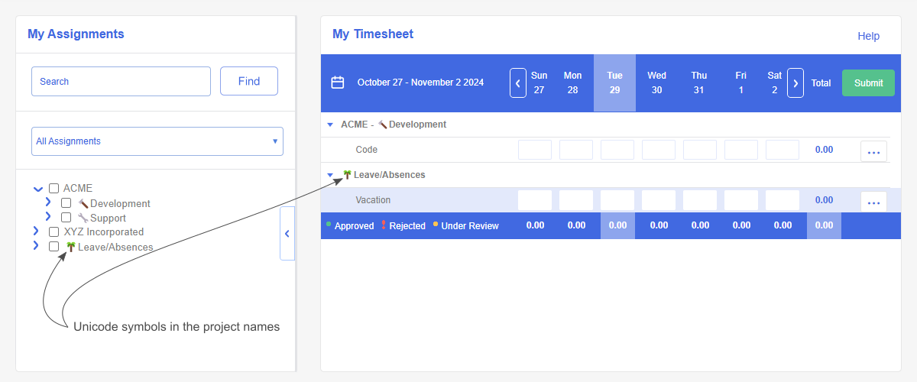Click the wrench icon beside Support

click(83, 218)
